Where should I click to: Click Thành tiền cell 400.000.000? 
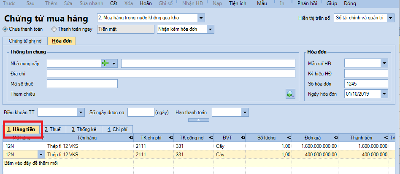(x=364, y=154)
